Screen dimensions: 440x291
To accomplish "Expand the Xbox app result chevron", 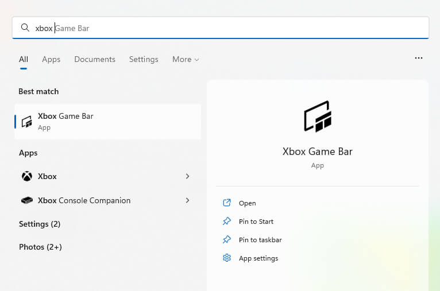I will point(187,176).
